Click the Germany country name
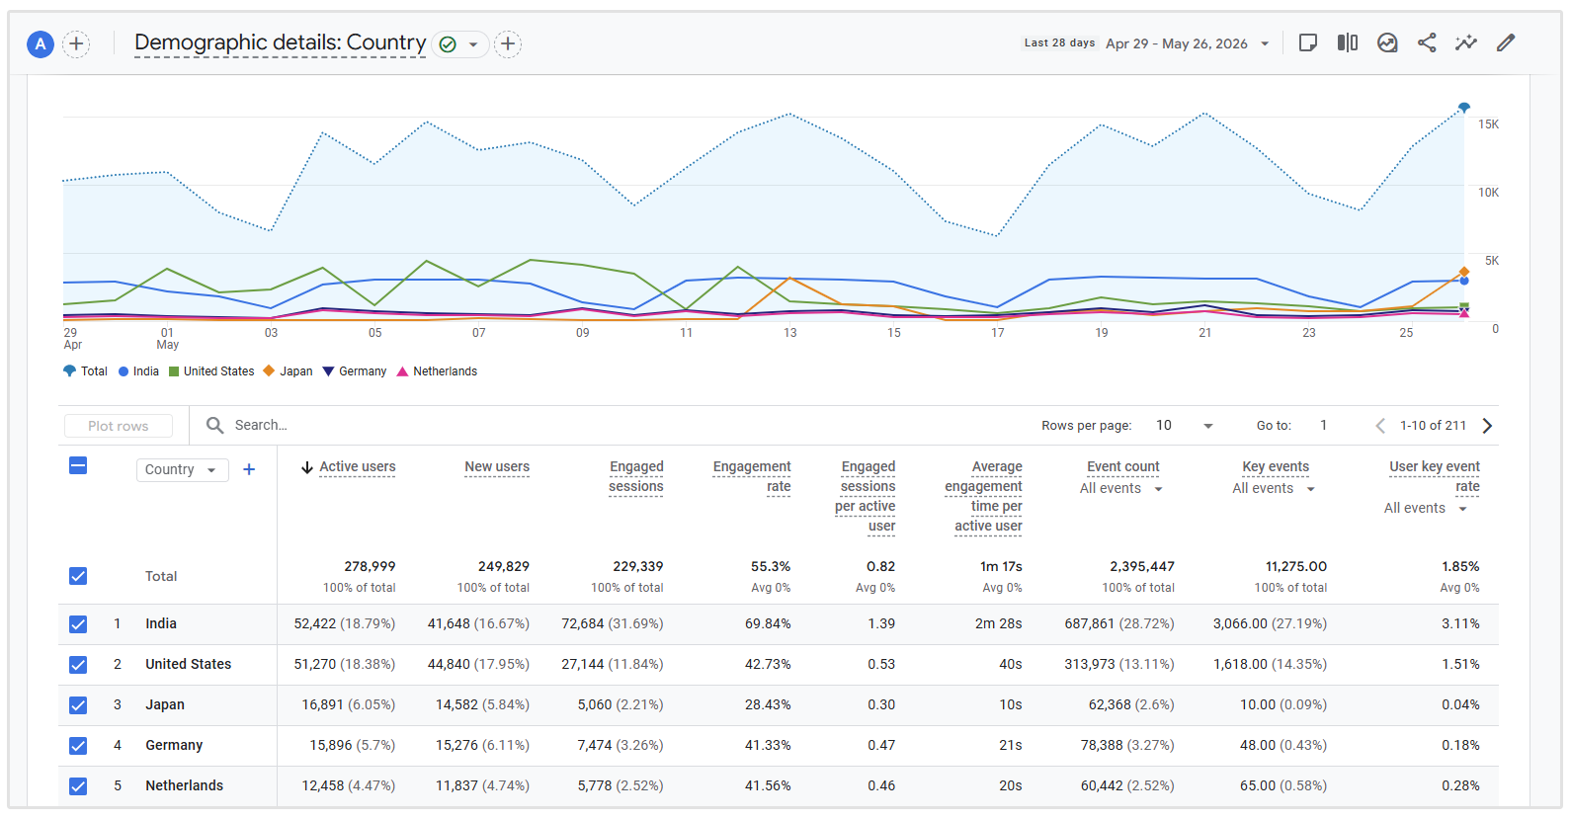The image size is (1571, 820). 174,746
